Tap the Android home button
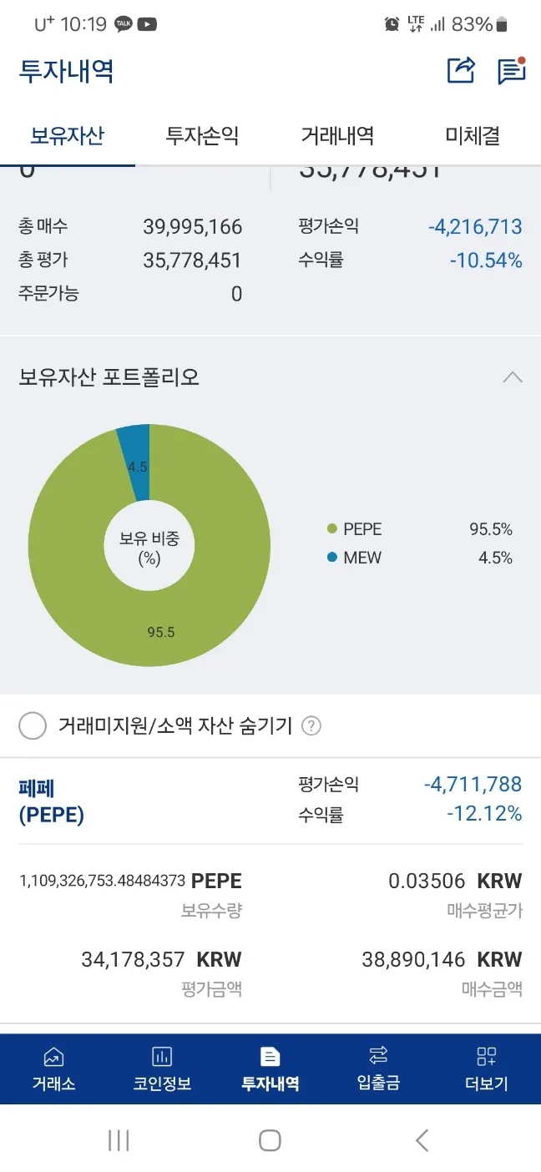This screenshot has height=1172, width=541. point(270,1140)
